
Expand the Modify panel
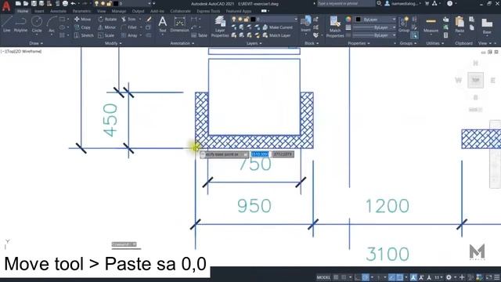point(113,43)
